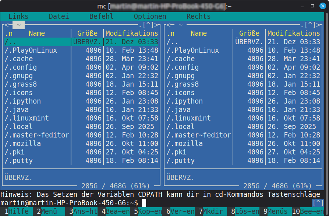Sort left panel by Größe column

[87, 34]
